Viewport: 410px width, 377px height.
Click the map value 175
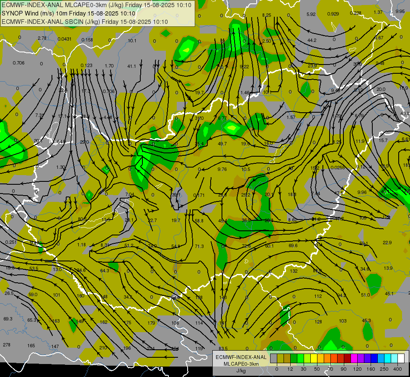[128, 323]
